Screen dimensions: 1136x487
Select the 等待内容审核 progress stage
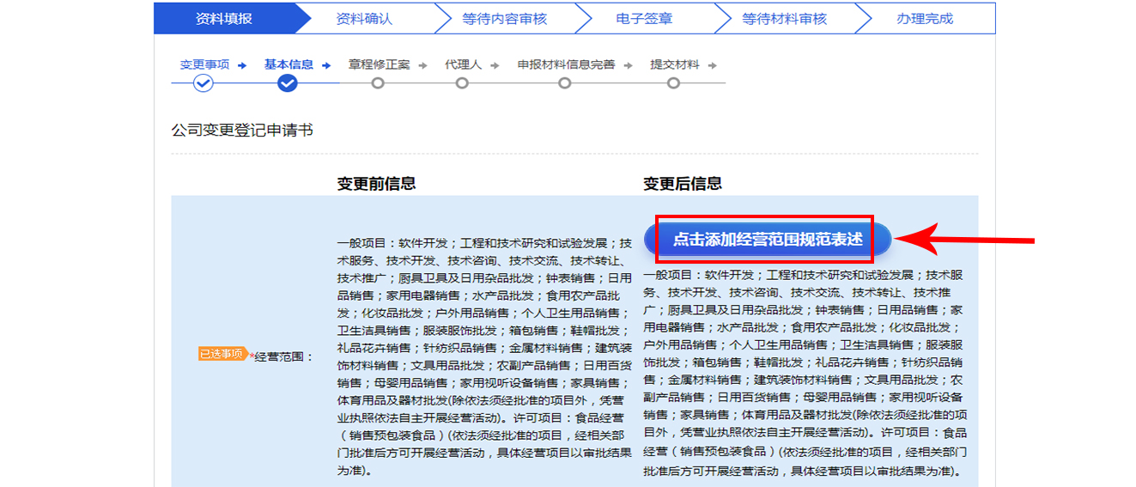(x=504, y=18)
